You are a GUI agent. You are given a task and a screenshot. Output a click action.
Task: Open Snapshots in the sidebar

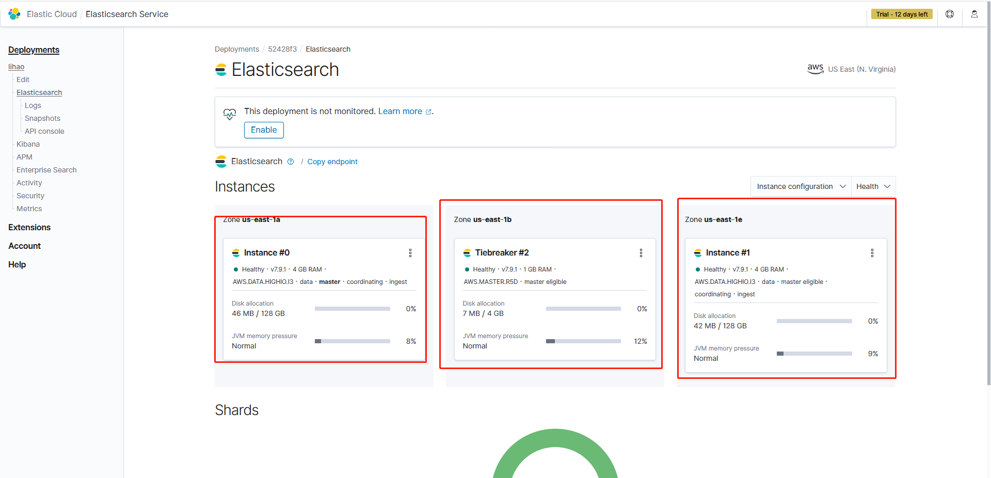pos(42,118)
